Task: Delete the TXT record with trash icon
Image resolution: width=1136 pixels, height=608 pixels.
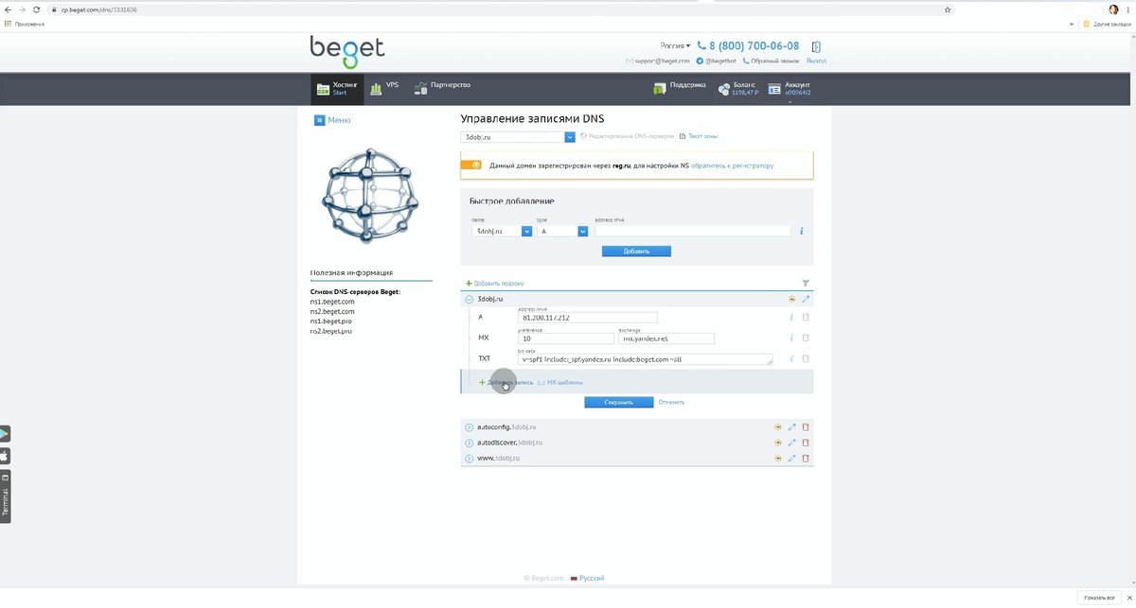Action: point(806,359)
